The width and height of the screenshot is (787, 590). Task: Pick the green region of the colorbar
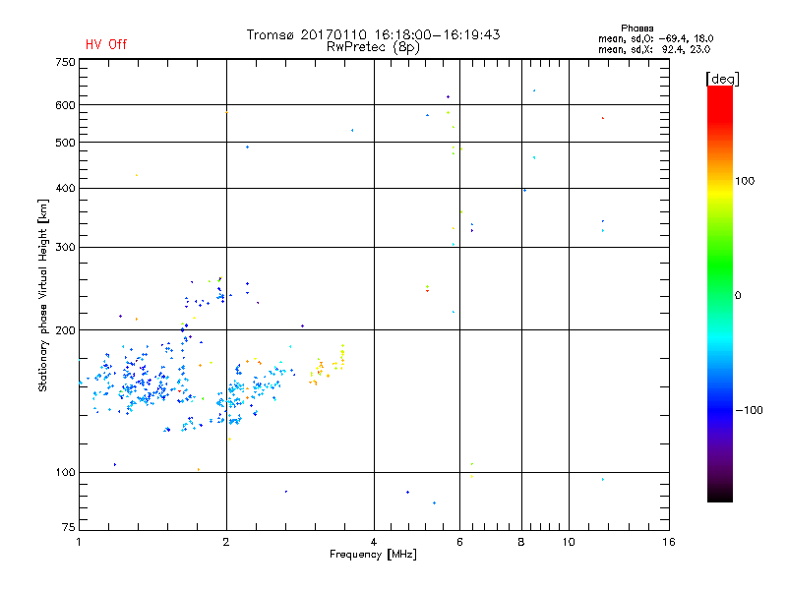[720, 265]
